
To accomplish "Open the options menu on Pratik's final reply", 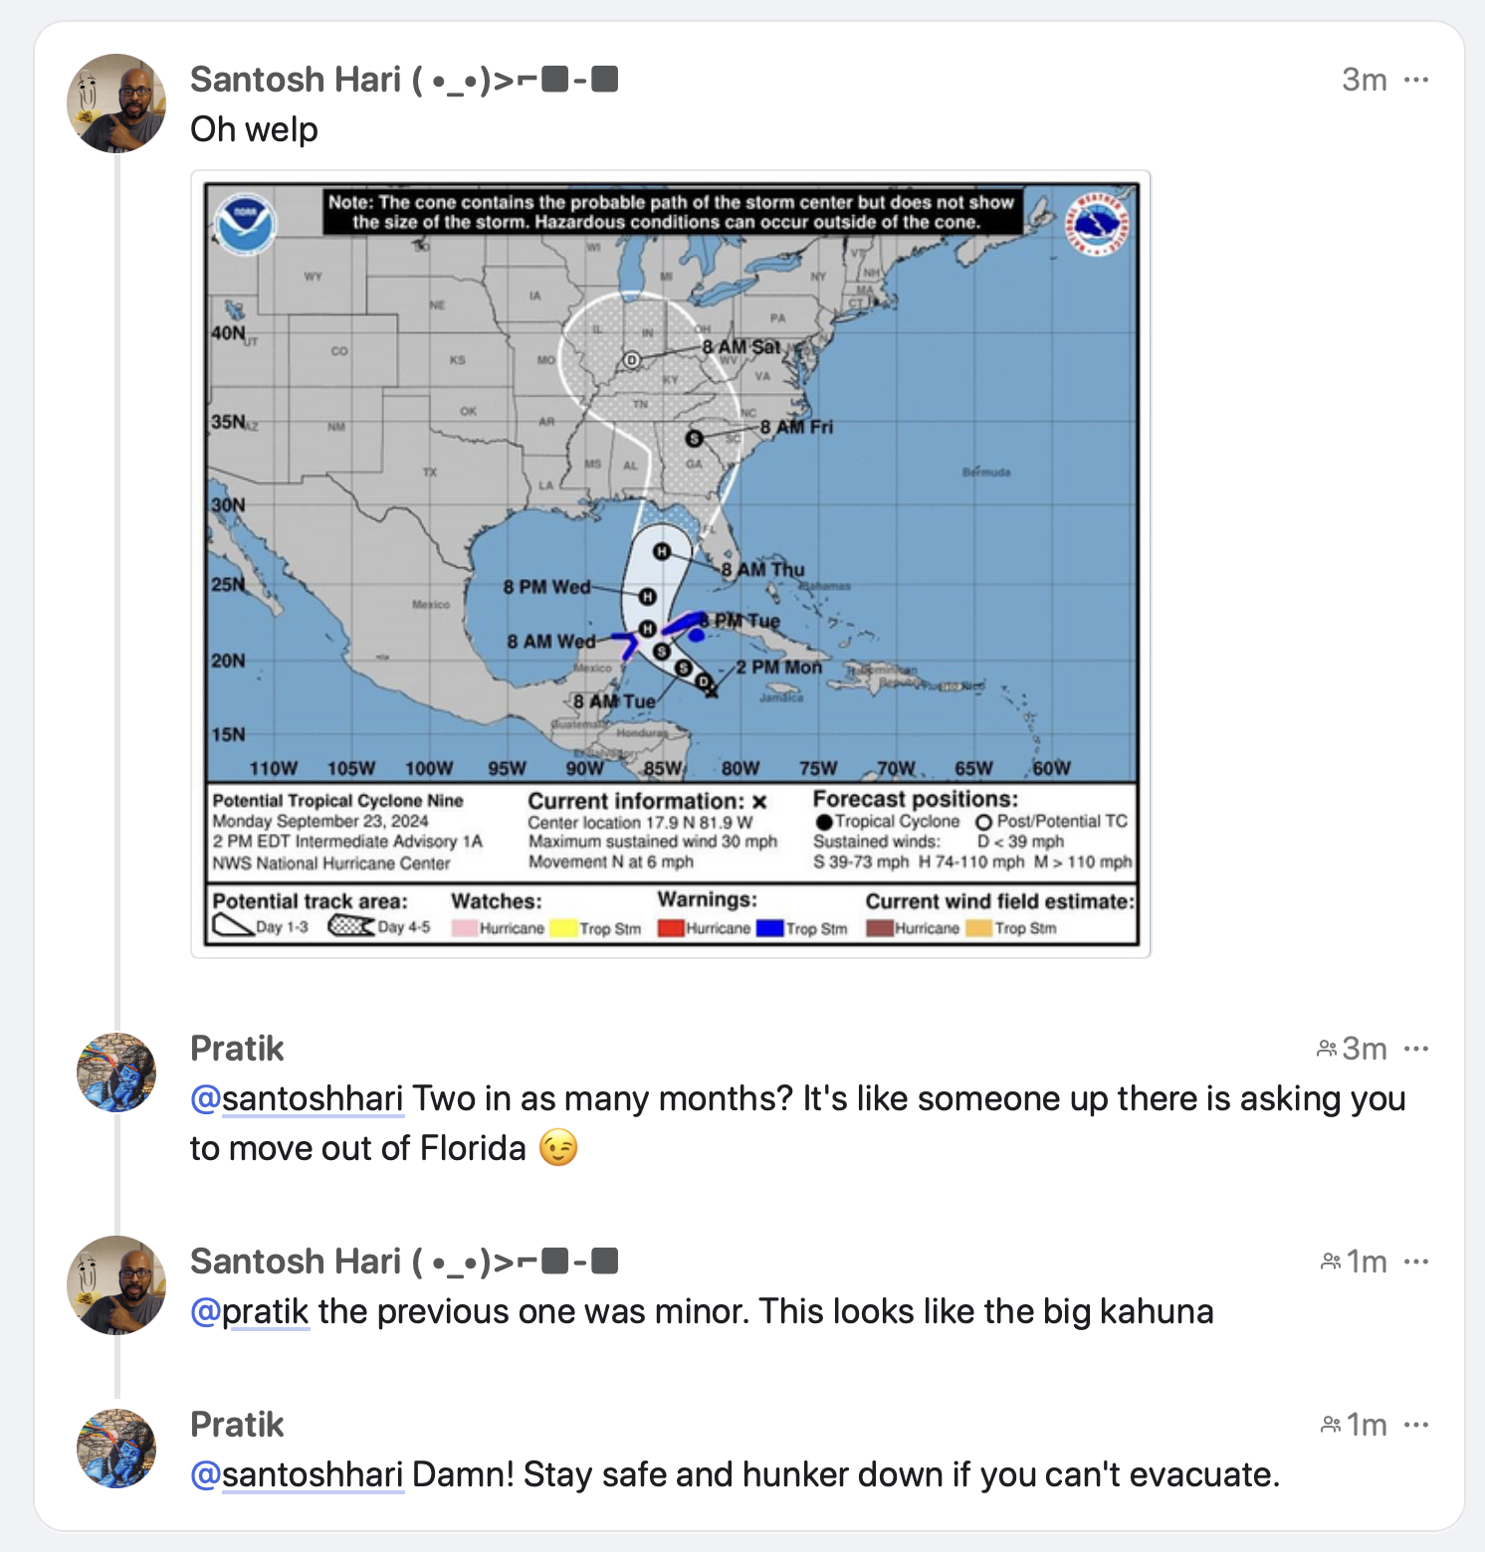I will coord(1415,1424).
